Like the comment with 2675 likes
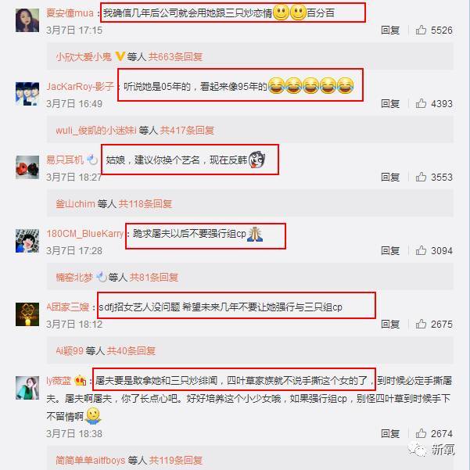 click(x=421, y=324)
